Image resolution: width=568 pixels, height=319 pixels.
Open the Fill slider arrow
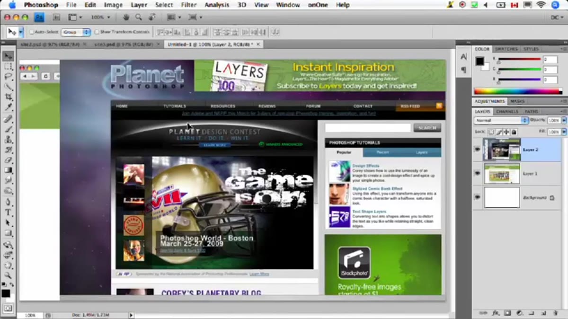pos(563,132)
